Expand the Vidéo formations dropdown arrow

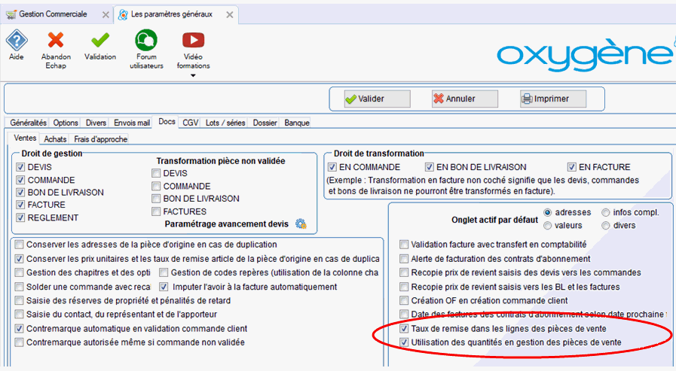[193, 75]
